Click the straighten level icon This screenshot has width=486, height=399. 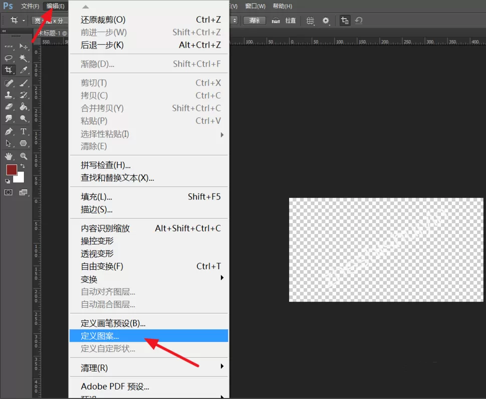click(275, 21)
